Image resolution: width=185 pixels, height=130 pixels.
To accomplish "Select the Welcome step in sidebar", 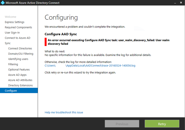I will [x=10, y=17].
